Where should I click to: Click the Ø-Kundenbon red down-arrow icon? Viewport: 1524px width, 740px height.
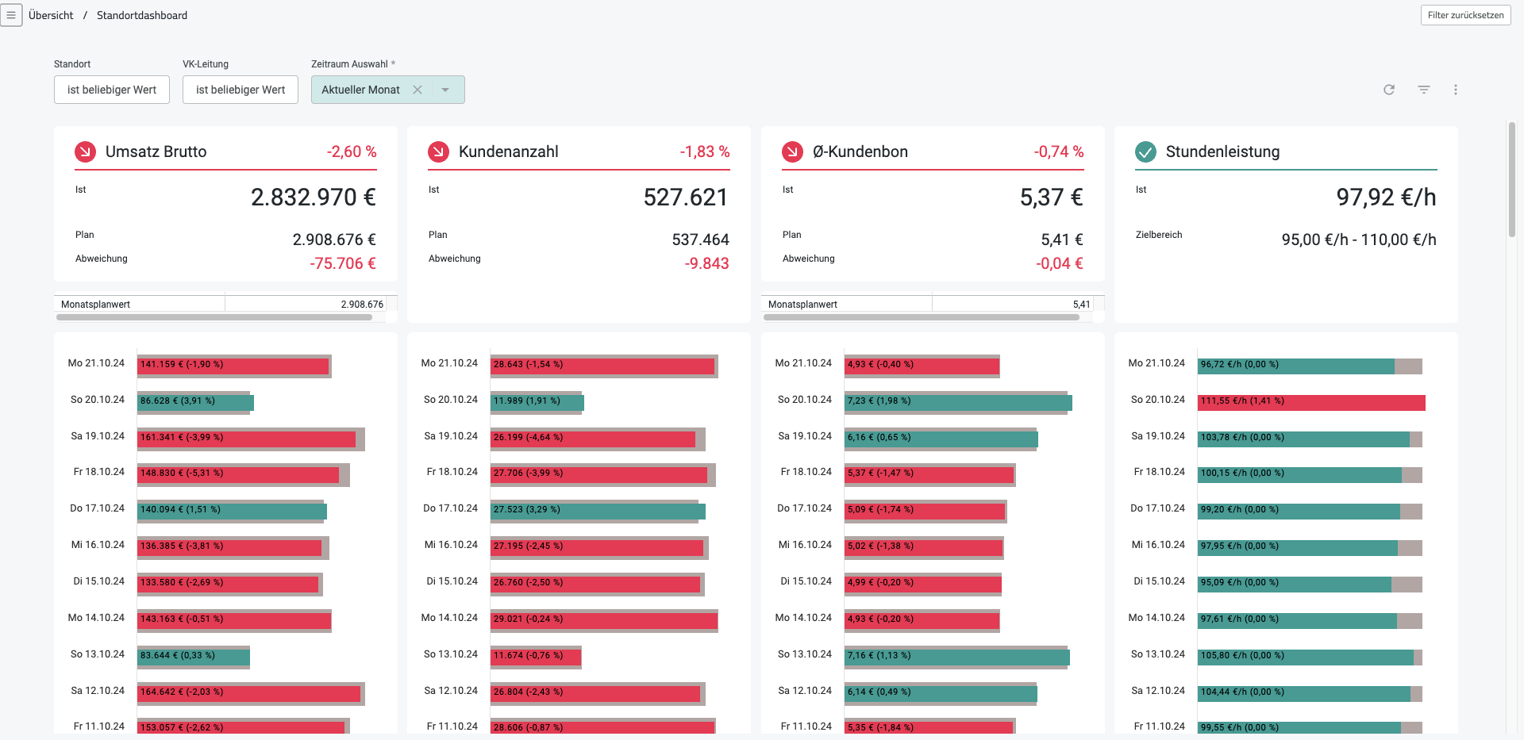point(792,151)
